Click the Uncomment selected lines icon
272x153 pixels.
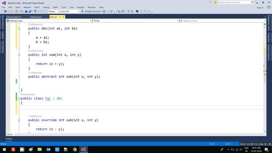coord(132,11)
